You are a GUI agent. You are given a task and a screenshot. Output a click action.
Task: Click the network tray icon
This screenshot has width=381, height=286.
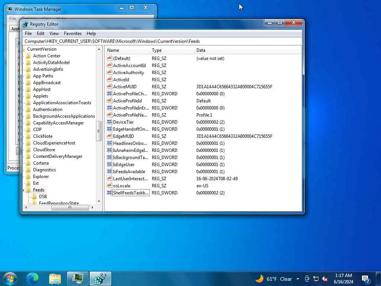[316, 279]
